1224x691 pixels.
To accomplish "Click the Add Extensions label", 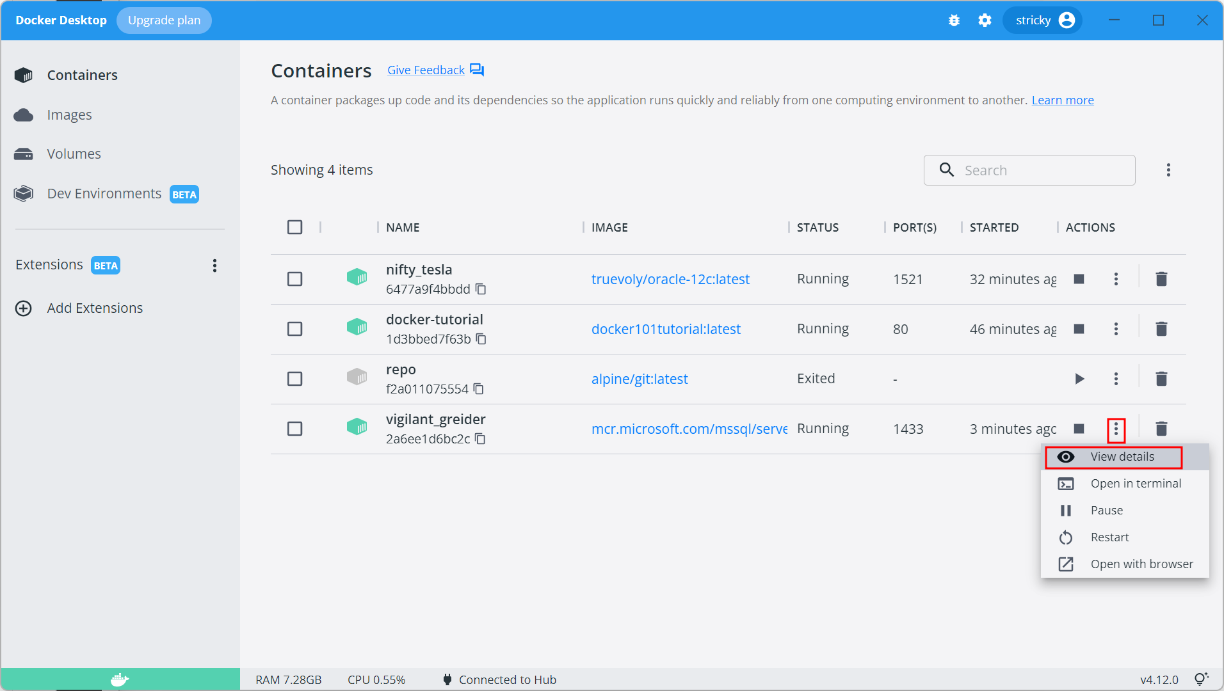I will [95, 308].
